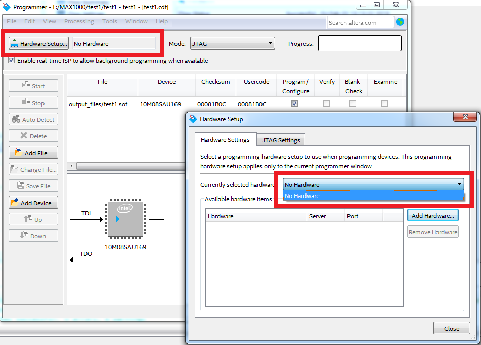481x345 pixels.
Task: Open Add File dialog
Action: click(x=33, y=153)
